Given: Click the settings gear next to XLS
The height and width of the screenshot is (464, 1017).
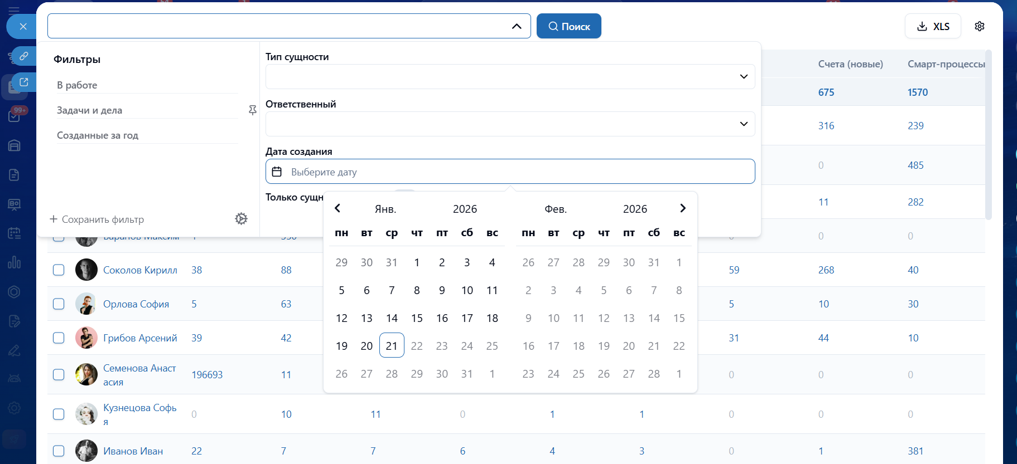Looking at the screenshot, I should (x=979, y=26).
